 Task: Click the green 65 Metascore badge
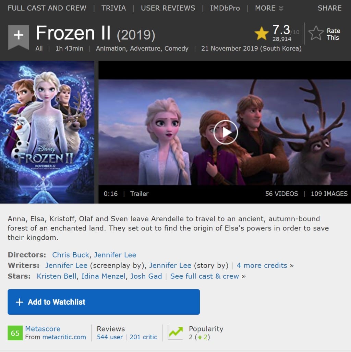click(15, 333)
